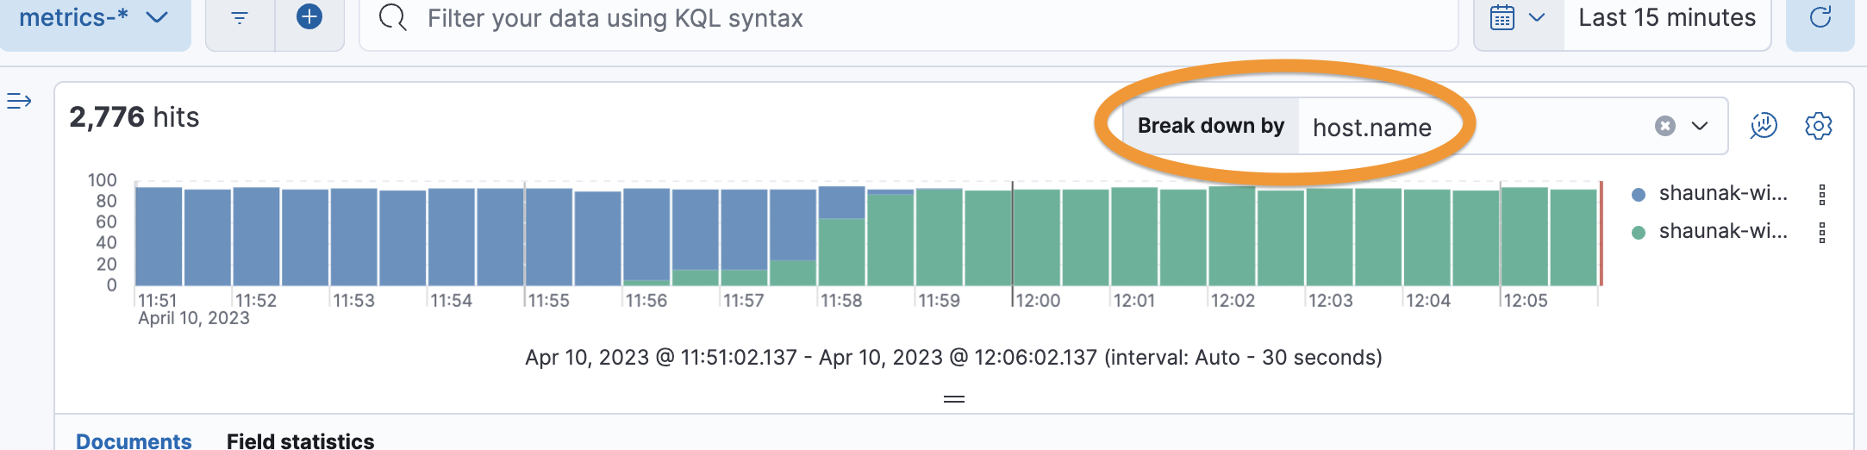Click the 12:00 bar in histogram
This screenshot has height=450, width=1867.
[x=1037, y=238]
